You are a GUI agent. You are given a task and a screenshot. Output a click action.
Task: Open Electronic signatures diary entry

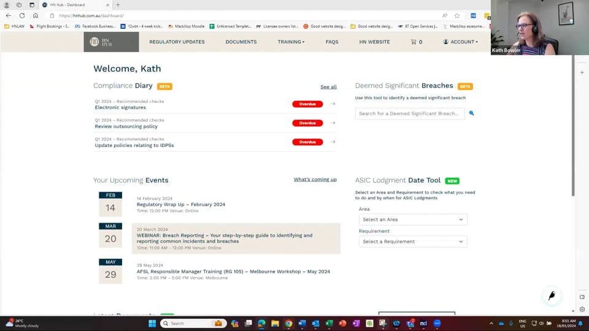coord(120,107)
